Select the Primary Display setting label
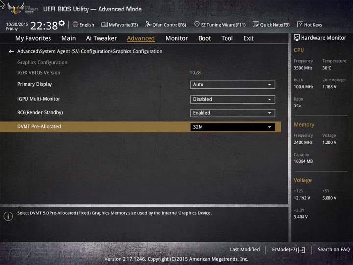The height and width of the screenshot is (265, 353). click(34, 84)
